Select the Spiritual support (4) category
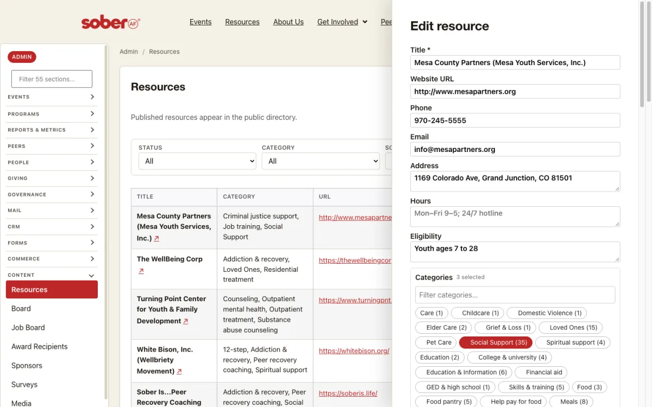The image size is (652, 407). pyautogui.click(x=573, y=342)
